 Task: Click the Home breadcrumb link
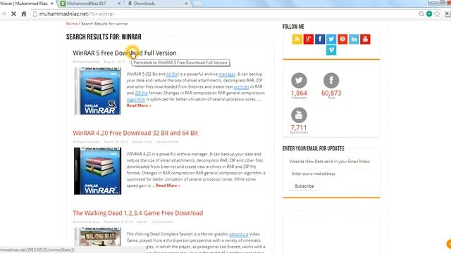coord(72,24)
